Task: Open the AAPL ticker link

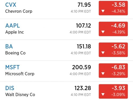Action: [13, 26]
